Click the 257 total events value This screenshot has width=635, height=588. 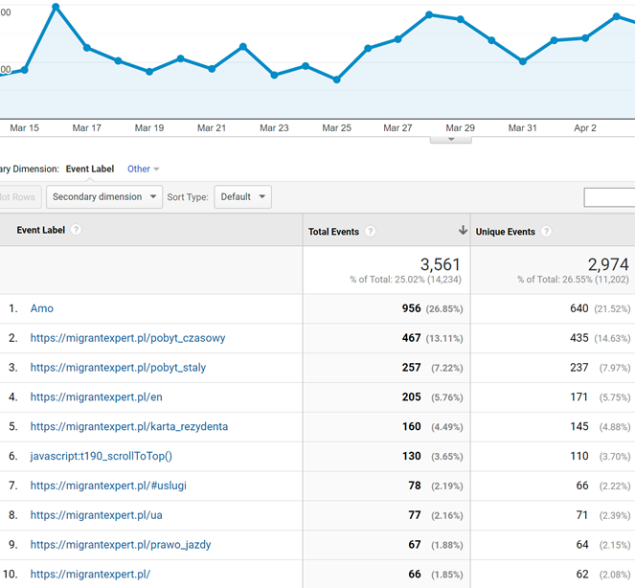tap(412, 368)
